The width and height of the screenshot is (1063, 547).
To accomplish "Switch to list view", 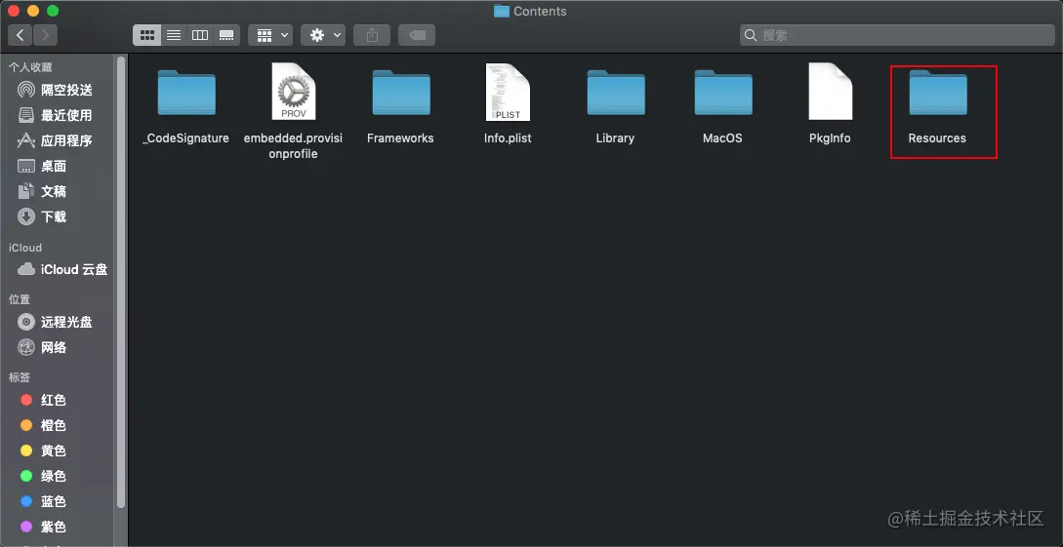I will (x=174, y=35).
